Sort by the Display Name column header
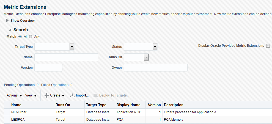Image resolution: width=272 pixels, height=124 pixels. click(x=128, y=105)
